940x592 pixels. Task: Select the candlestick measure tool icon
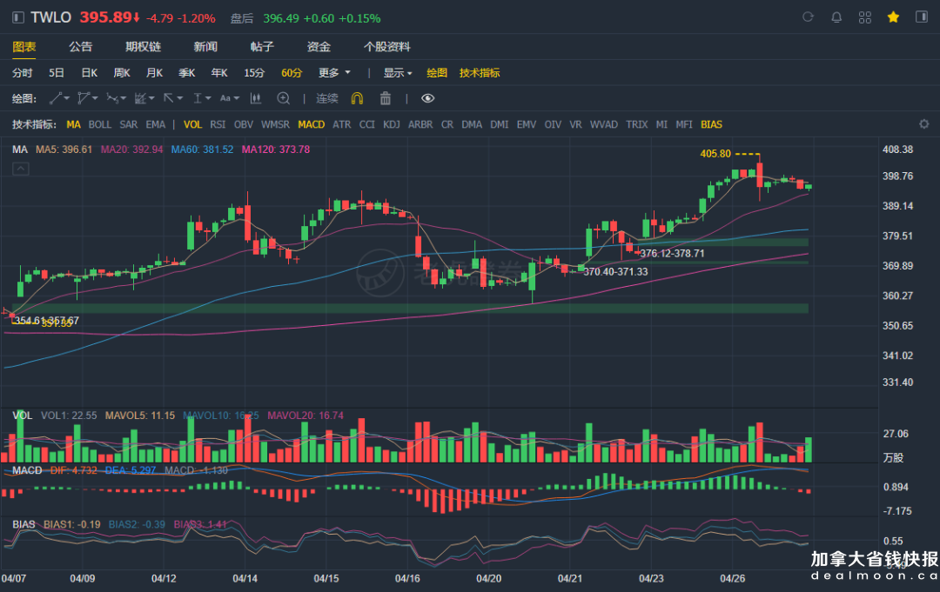point(256,98)
